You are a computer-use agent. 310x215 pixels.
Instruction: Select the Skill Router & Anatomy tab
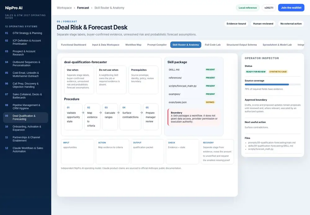pyautogui.click(x=186, y=45)
